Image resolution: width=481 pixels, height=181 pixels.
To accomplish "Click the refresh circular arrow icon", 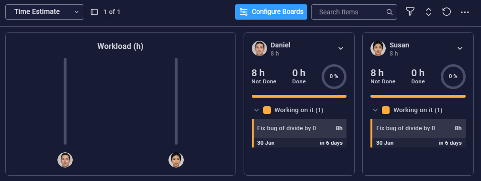I will click(x=447, y=12).
